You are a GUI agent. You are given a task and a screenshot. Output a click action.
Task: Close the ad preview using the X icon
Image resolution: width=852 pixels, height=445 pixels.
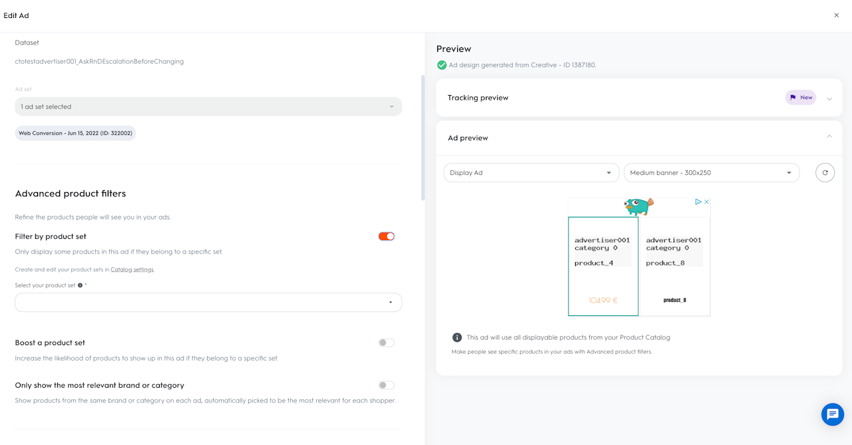[x=707, y=202]
